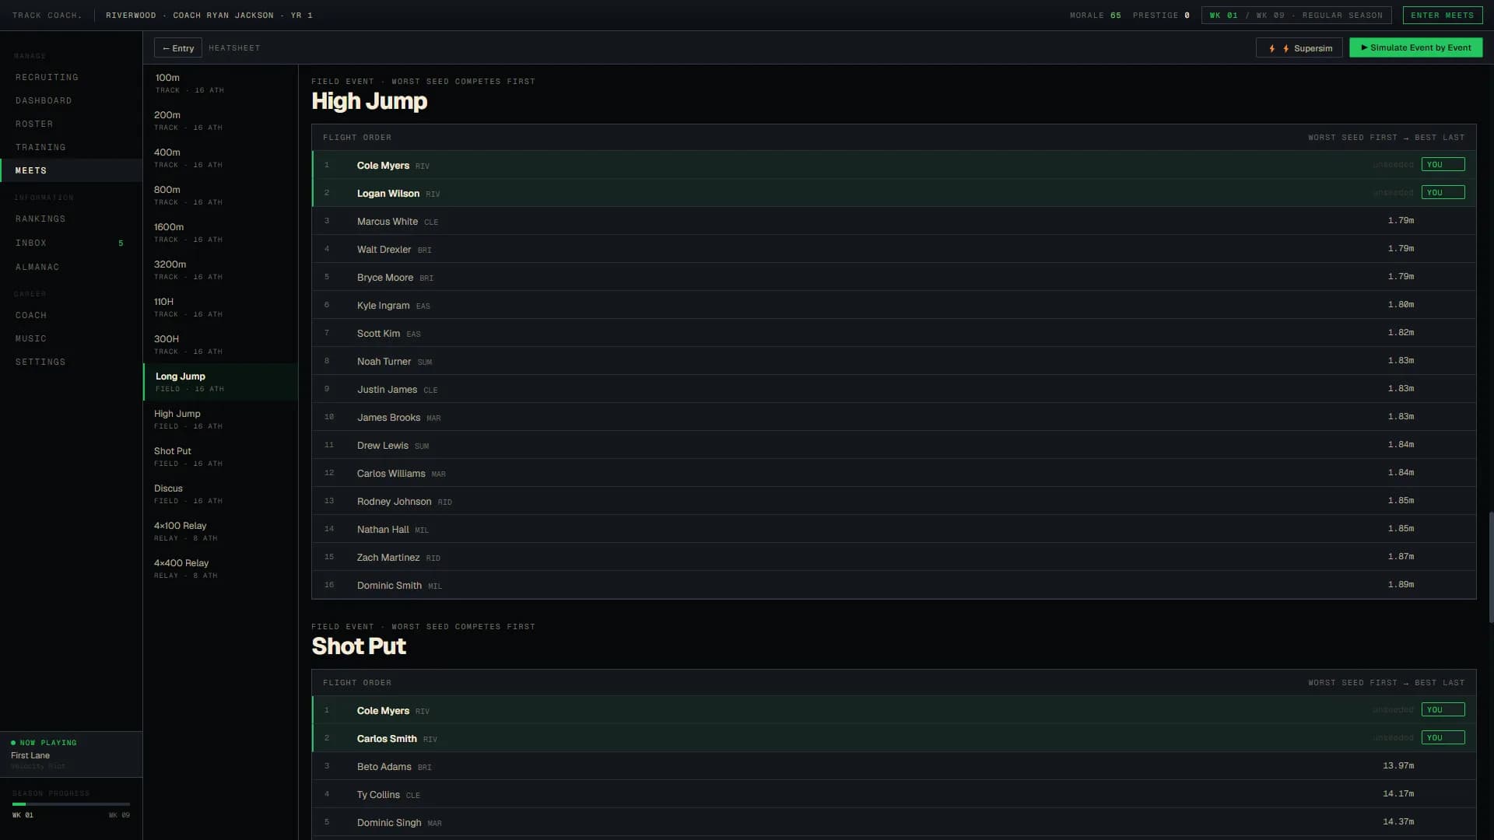The width and height of the screenshot is (1494, 840).
Task: Click Zach Martinez row
Action: tap(894, 557)
